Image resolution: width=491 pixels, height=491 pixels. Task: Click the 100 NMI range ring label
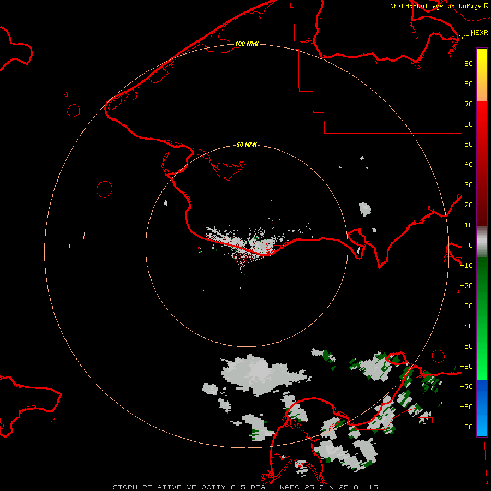click(x=247, y=44)
